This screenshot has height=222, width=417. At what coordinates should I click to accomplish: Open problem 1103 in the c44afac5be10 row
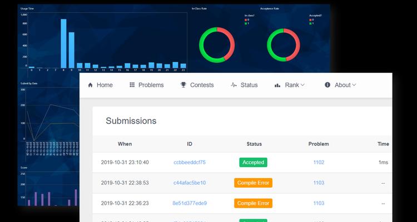(319, 183)
